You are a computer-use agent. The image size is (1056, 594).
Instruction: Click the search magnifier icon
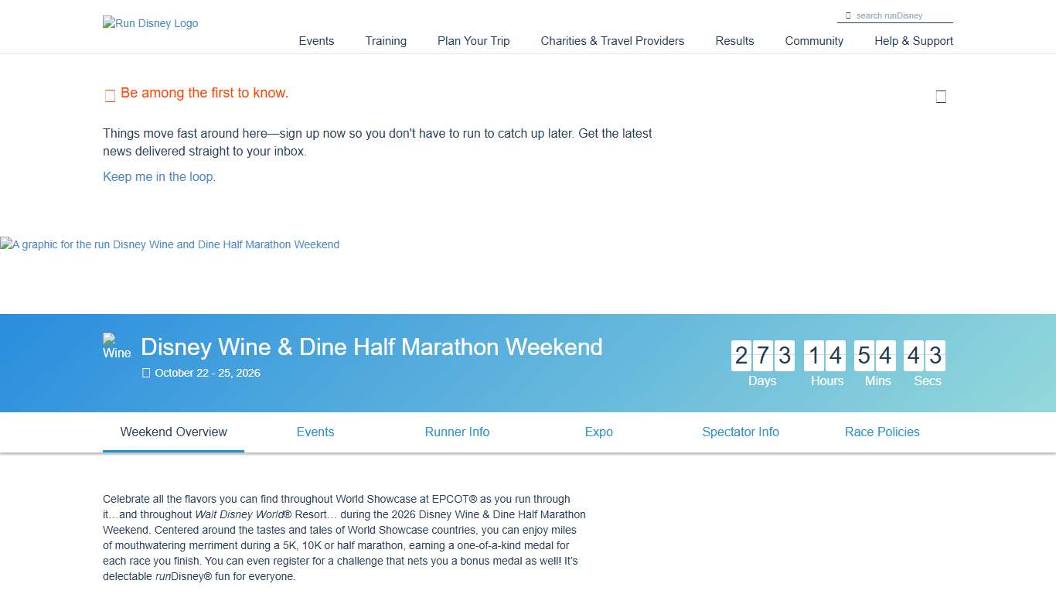click(848, 15)
